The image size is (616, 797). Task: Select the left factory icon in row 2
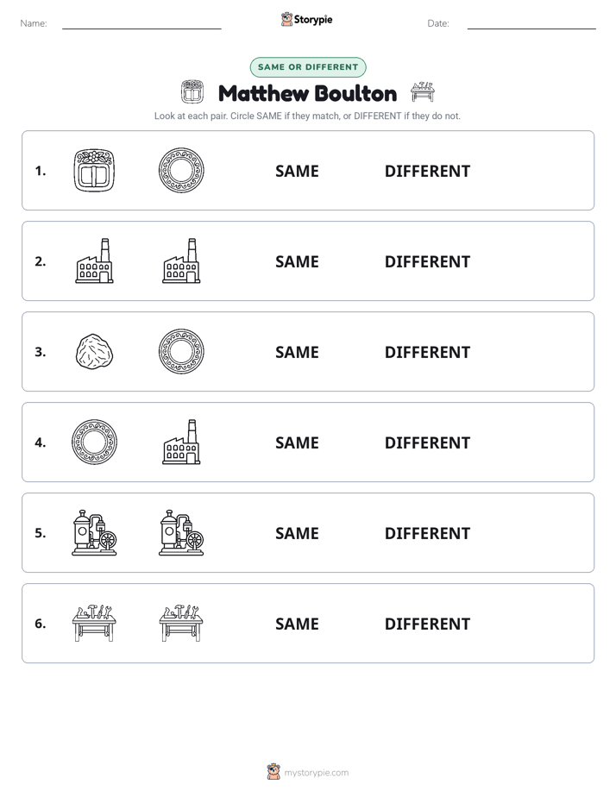pos(94,260)
